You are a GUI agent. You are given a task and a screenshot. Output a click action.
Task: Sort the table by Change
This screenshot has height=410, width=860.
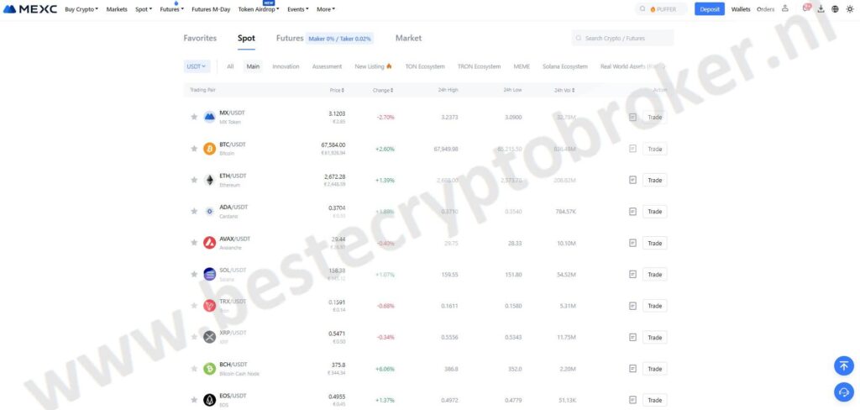(383, 90)
